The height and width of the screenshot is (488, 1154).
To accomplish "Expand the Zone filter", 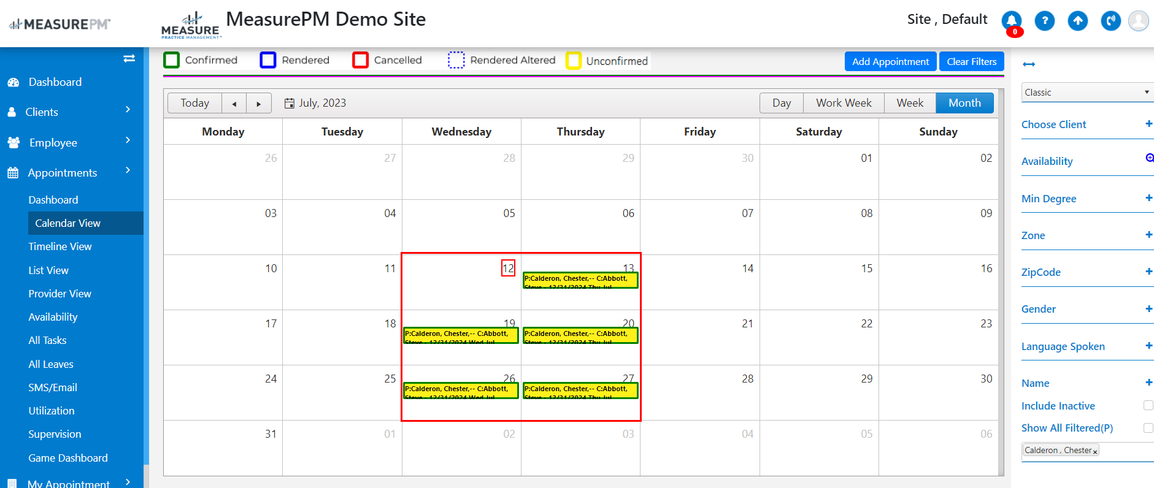I will coord(1148,234).
